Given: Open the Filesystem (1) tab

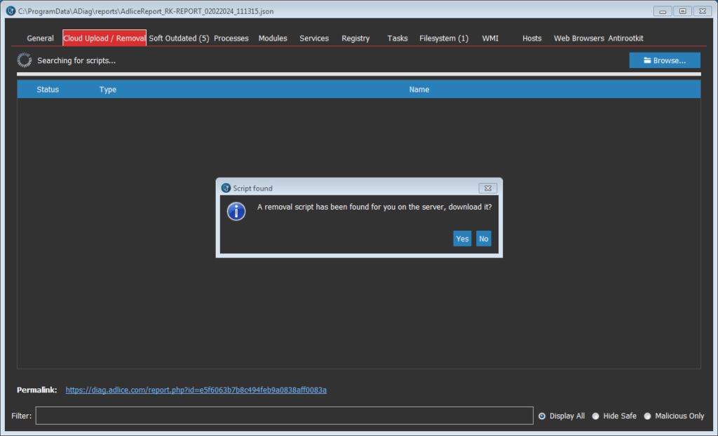Looking at the screenshot, I should pyautogui.click(x=444, y=39).
